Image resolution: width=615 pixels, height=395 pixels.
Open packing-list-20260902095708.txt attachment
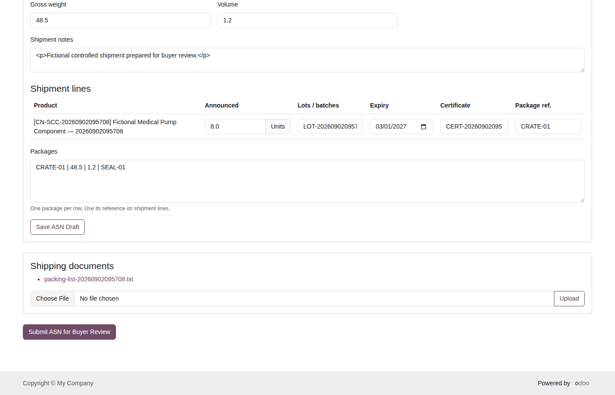point(89,279)
